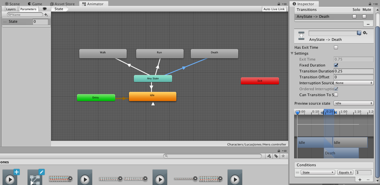The image size is (380, 185).
Task: Toggle the Auto Live Link button
Action: coord(274,9)
